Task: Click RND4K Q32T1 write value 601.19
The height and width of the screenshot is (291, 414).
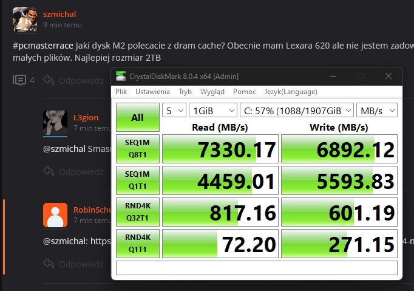Action: point(339,211)
